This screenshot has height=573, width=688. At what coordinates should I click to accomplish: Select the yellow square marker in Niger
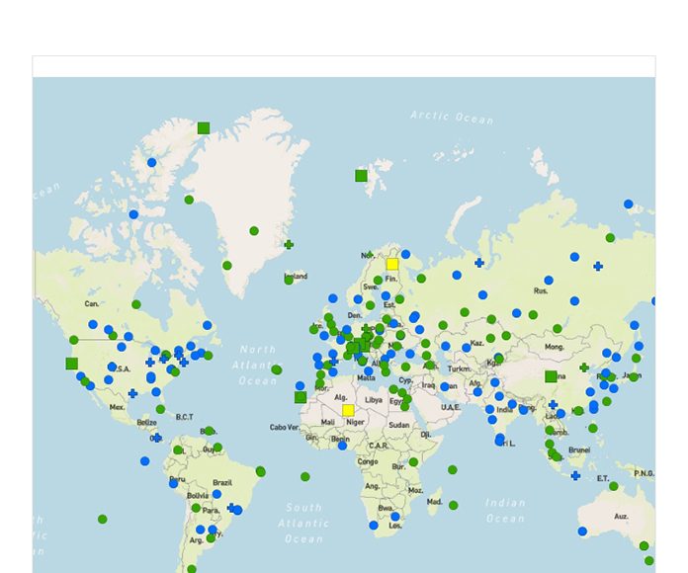coord(348,410)
